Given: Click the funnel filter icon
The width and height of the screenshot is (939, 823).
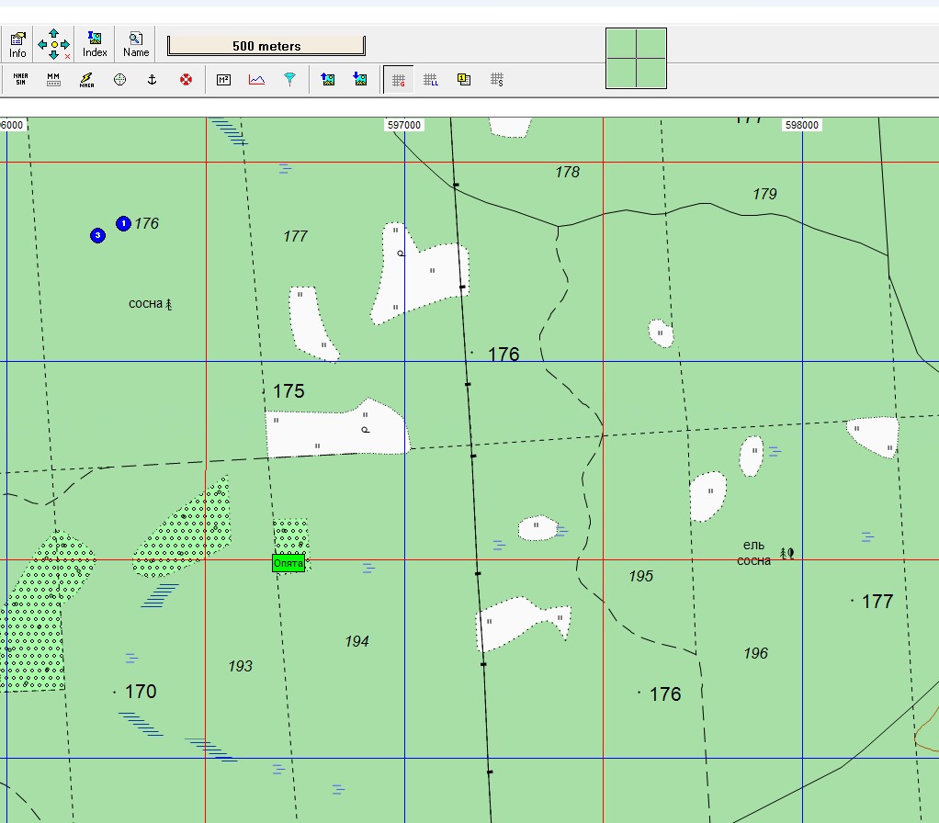Looking at the screenshot, I should tap(289, 80).
